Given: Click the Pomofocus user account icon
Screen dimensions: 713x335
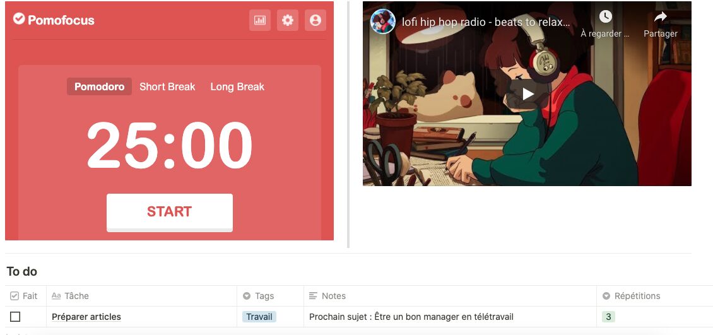Looking at the screenshot, I should click(x=315, y=20).
